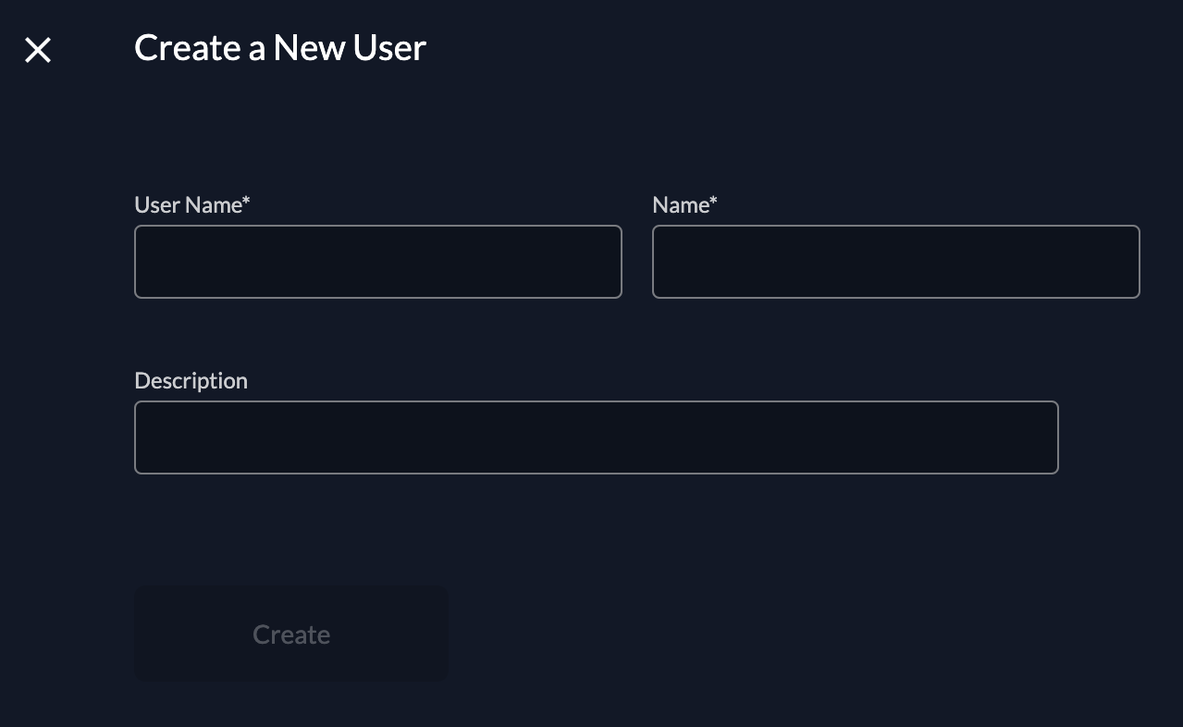This screenshot has width=1183, height=727.
Task: Close the Create a New User dialog
Action: pos(38,50)
